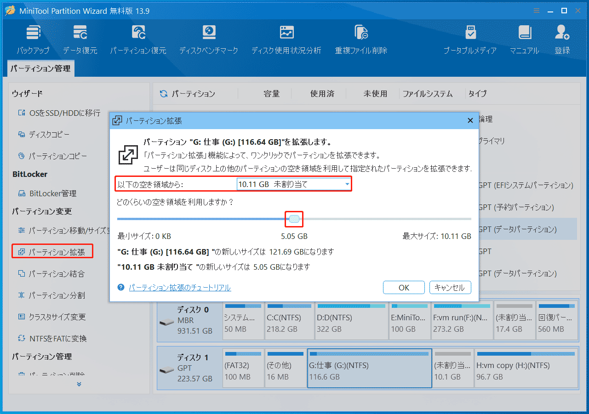Select G:仕事 (G:)(NTFS) partition block
Image resolution: width=589 pixels, height=414 pixels.
pyautogui.click(x=370, y=368)
